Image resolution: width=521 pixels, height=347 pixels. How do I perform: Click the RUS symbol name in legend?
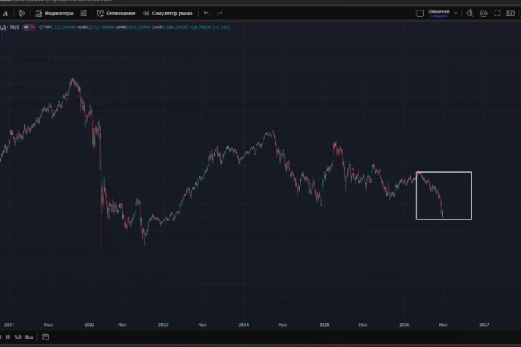click(x=15, y=27)
